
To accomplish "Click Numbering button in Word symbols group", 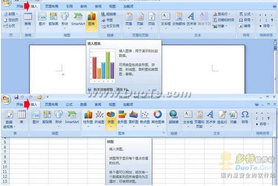I will click(x=245, y=26).
